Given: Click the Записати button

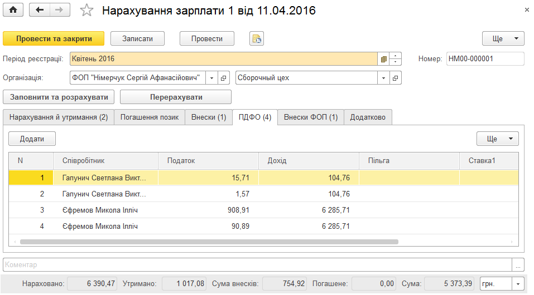Looking at the screenshot, I should (138, 39).
